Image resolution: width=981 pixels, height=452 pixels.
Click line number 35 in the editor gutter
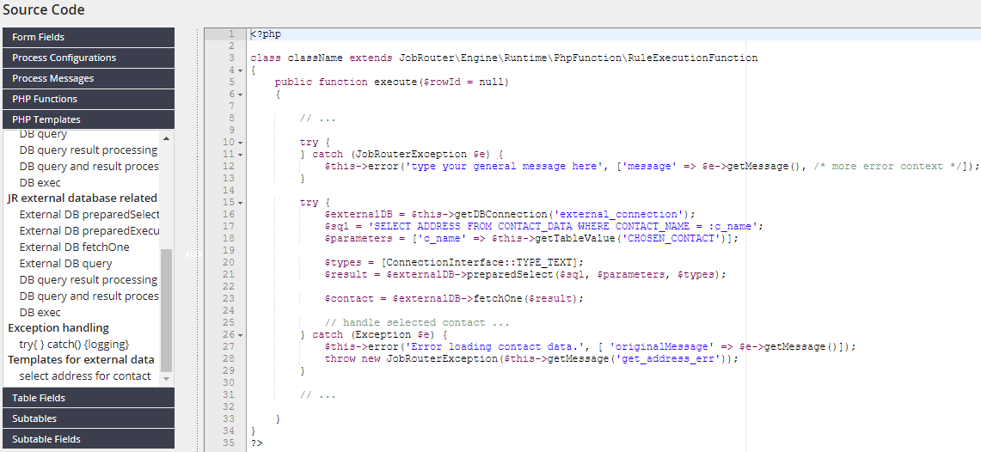click(x=229, y=443)
